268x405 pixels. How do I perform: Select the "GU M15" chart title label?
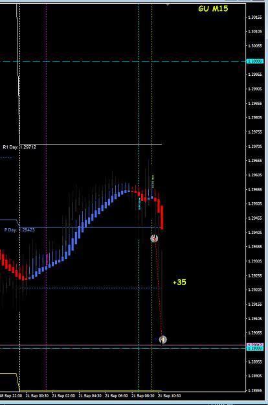click(x=214, y=9)
